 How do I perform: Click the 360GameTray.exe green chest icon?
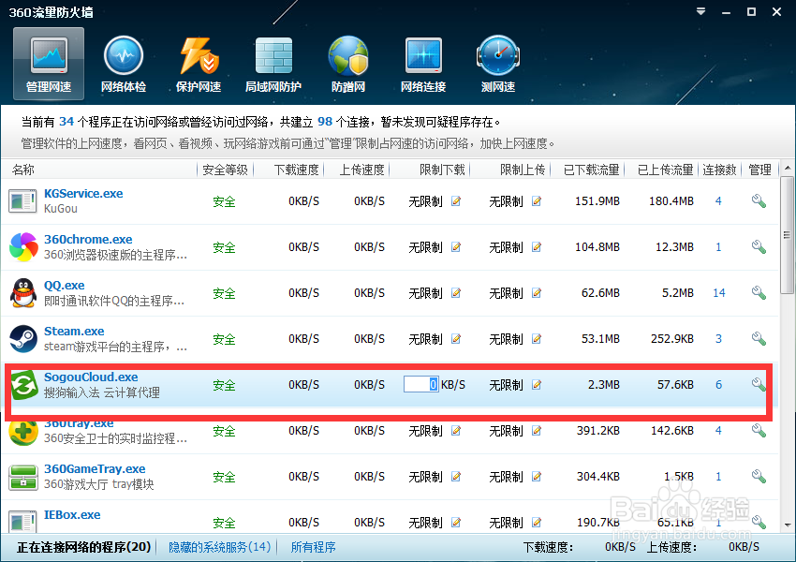tap(23, 477)
